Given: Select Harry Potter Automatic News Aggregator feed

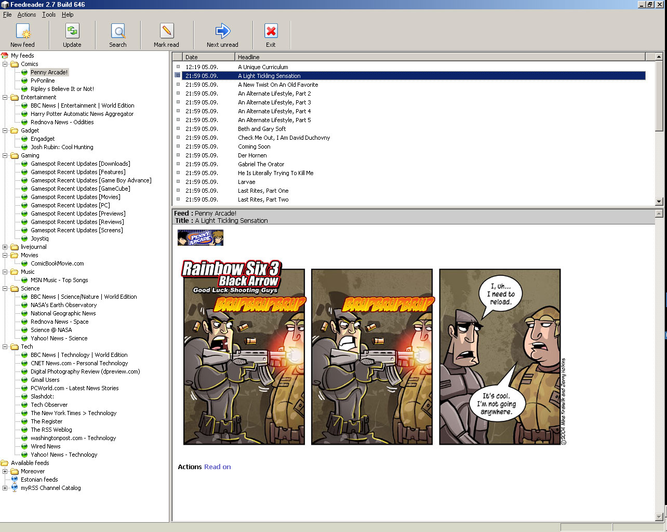Looking at the screenshot, I should pyautogui.click(x=82, y=114).
